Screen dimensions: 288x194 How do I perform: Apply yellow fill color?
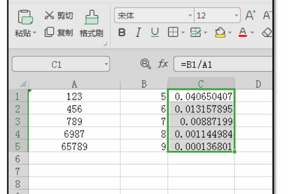click(x=220, y=32)
